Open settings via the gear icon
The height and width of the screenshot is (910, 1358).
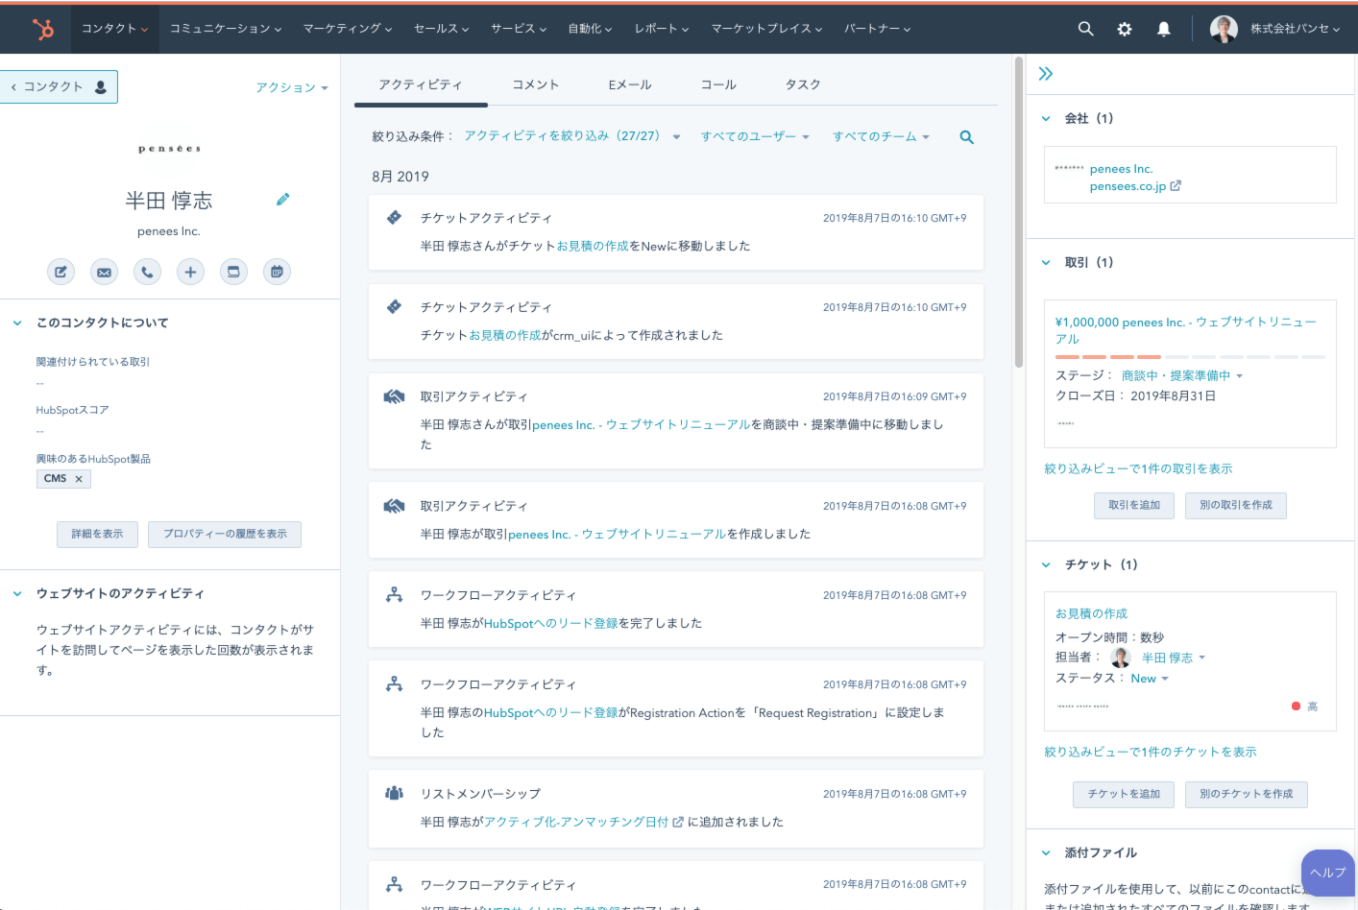[x=1125, y=29]
